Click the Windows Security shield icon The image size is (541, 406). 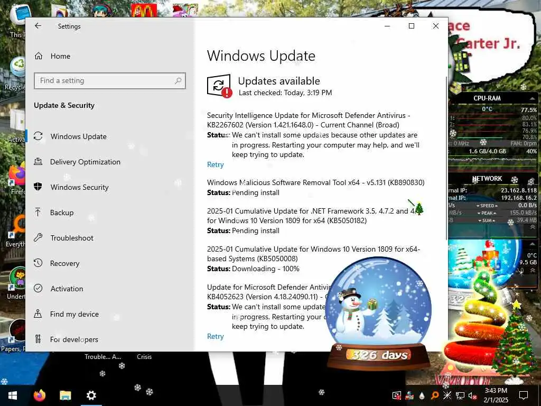[x=38, y=187]
